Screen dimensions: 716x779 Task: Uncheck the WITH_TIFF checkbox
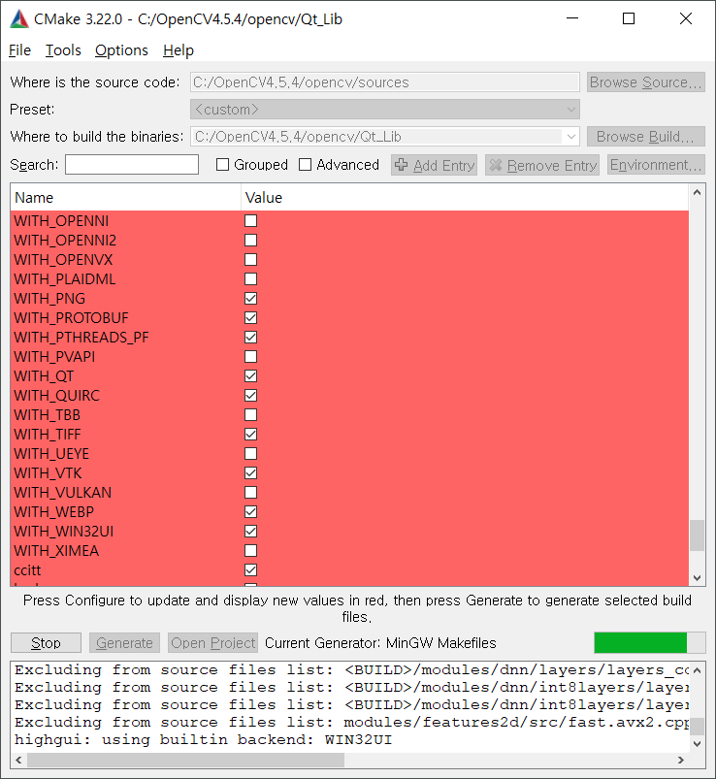pos(251,434)
